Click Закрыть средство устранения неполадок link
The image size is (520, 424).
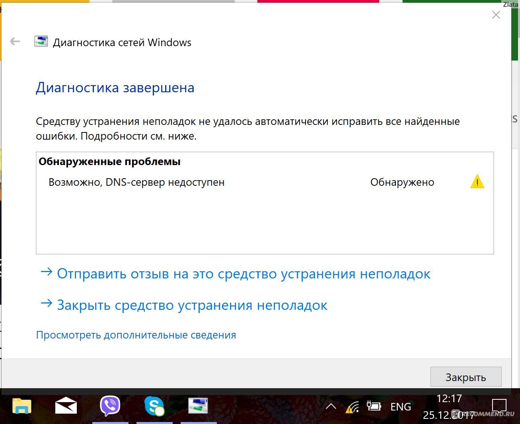[x=184, y=305]
